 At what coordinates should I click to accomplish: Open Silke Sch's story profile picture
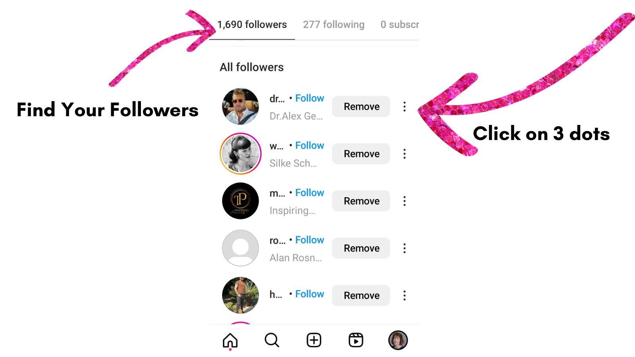(241, 154)
